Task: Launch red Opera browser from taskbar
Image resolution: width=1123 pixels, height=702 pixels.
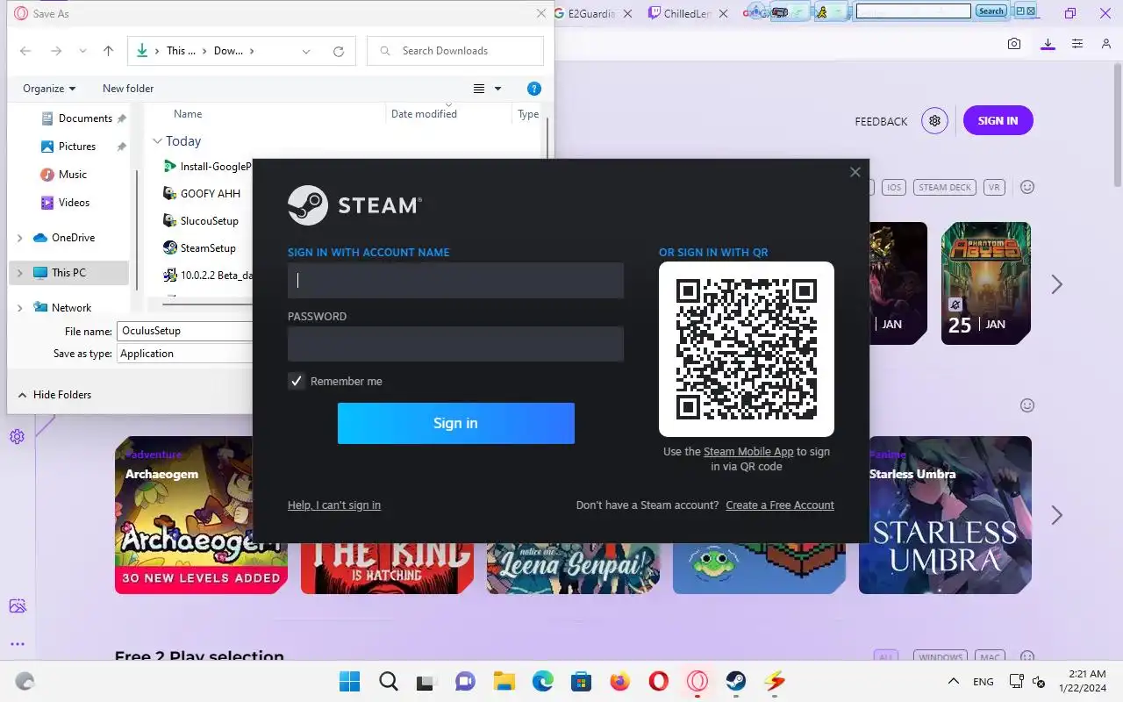Action: pos(659,681)
